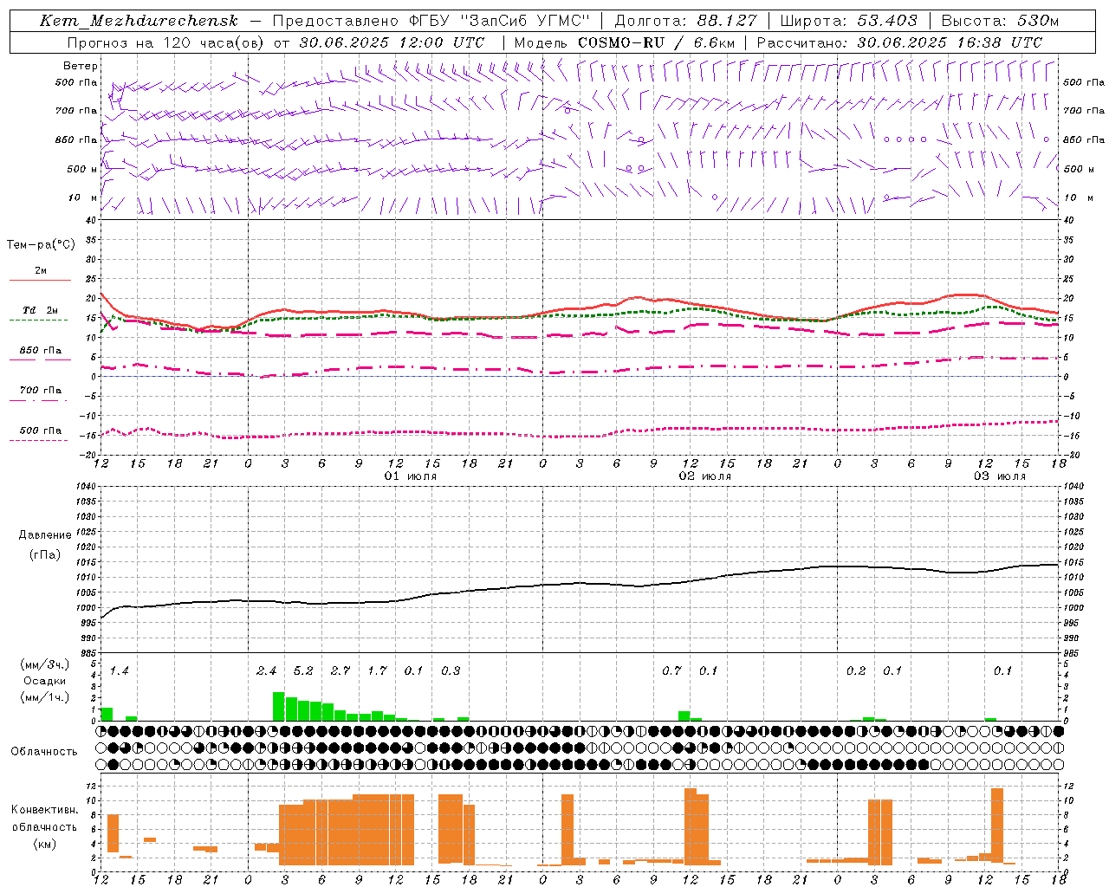The image size is (1109, 887).
Task: Click the 'Ветер' wind panel label
Action: coord(81,66)
